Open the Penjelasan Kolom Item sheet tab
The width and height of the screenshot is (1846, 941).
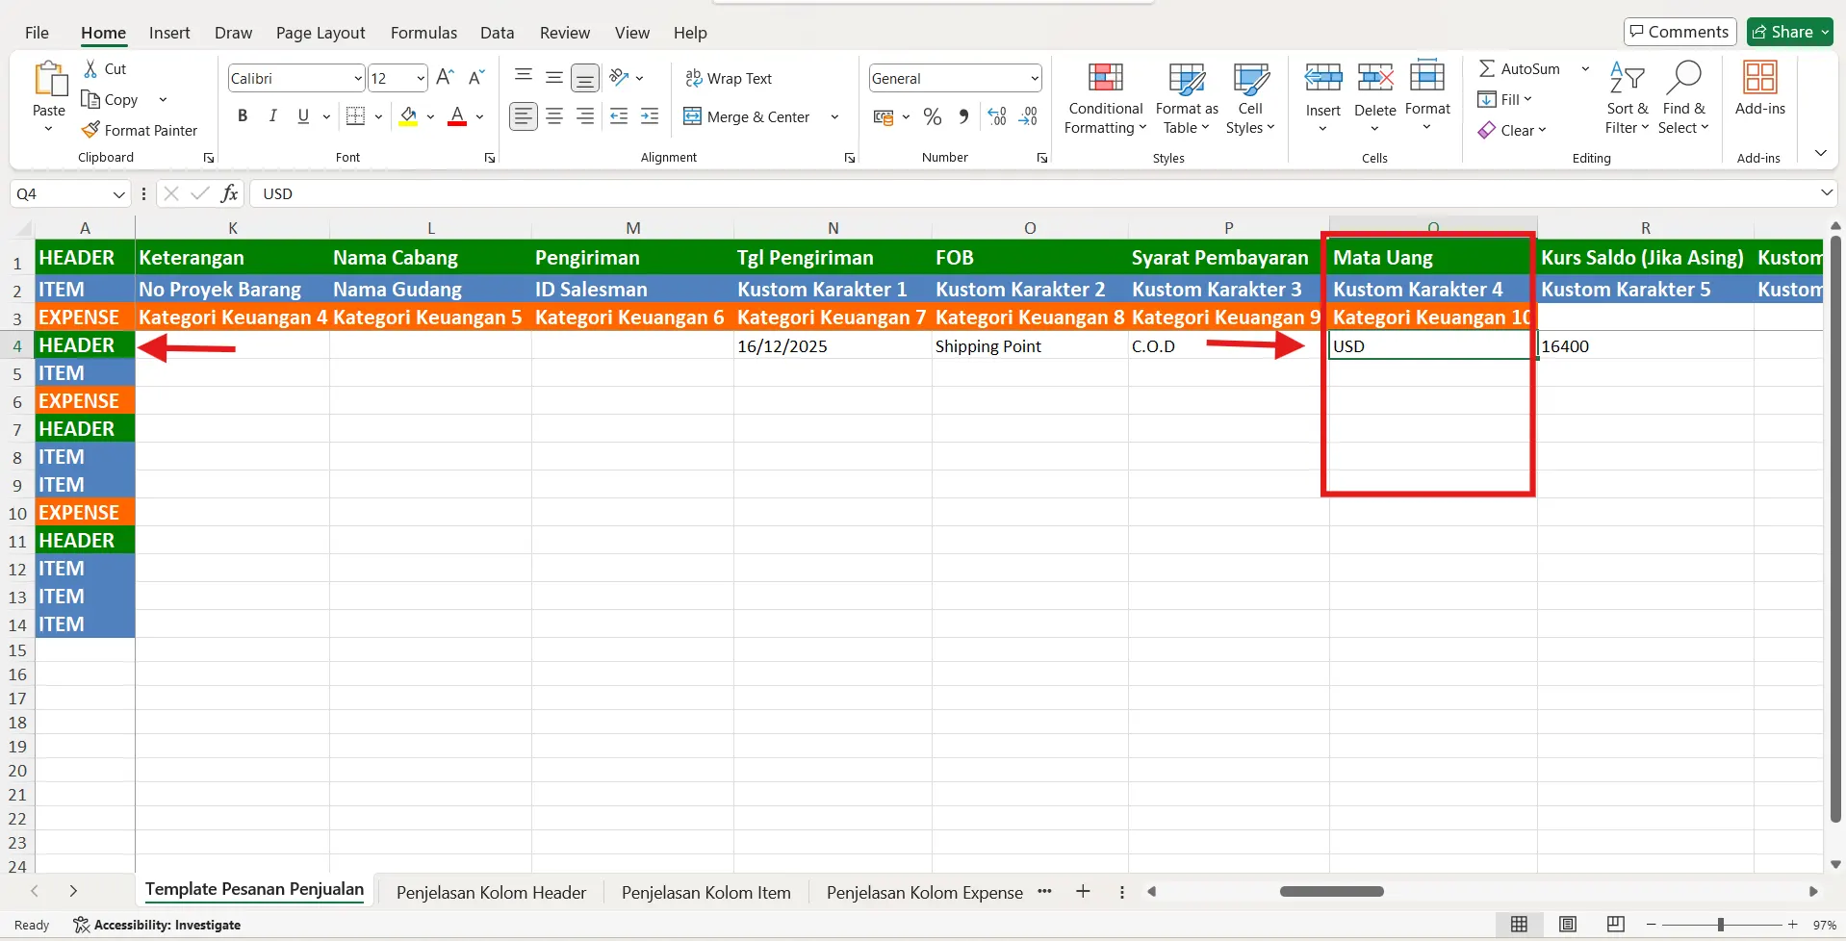coord(705,892)
